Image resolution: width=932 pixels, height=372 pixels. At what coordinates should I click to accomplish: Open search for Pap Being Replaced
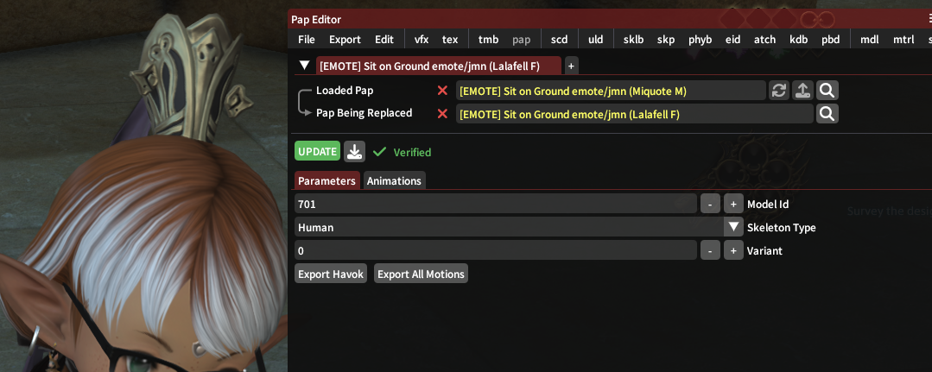click(x=827, y=114)
